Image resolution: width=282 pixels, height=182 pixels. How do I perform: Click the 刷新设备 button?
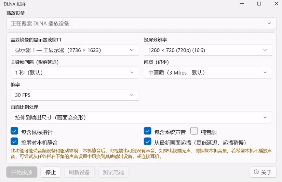pyautogui.click(x=79, y=172)
